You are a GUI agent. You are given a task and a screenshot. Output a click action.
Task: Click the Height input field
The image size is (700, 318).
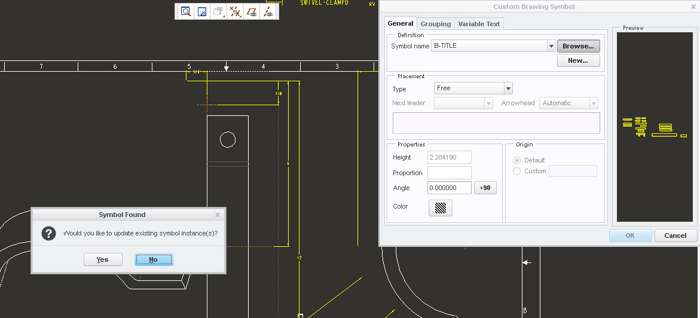pos(449,157)
